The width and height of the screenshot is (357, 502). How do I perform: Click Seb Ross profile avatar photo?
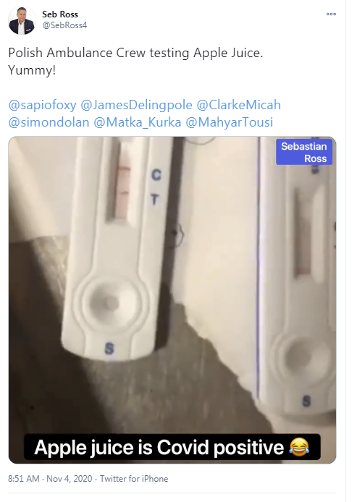22,20
